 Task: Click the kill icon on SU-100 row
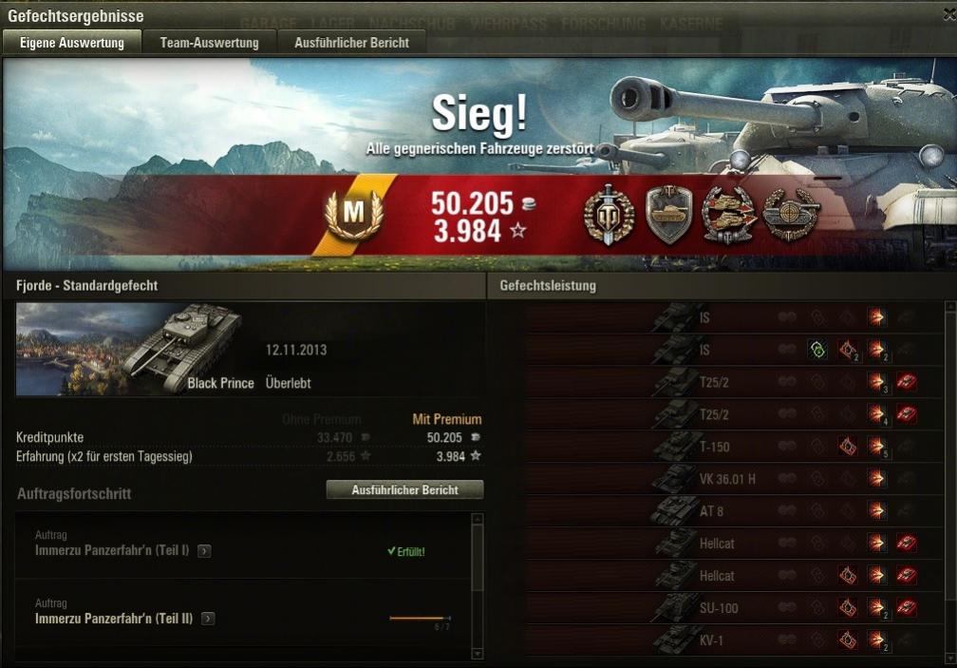tap(907, 607)
